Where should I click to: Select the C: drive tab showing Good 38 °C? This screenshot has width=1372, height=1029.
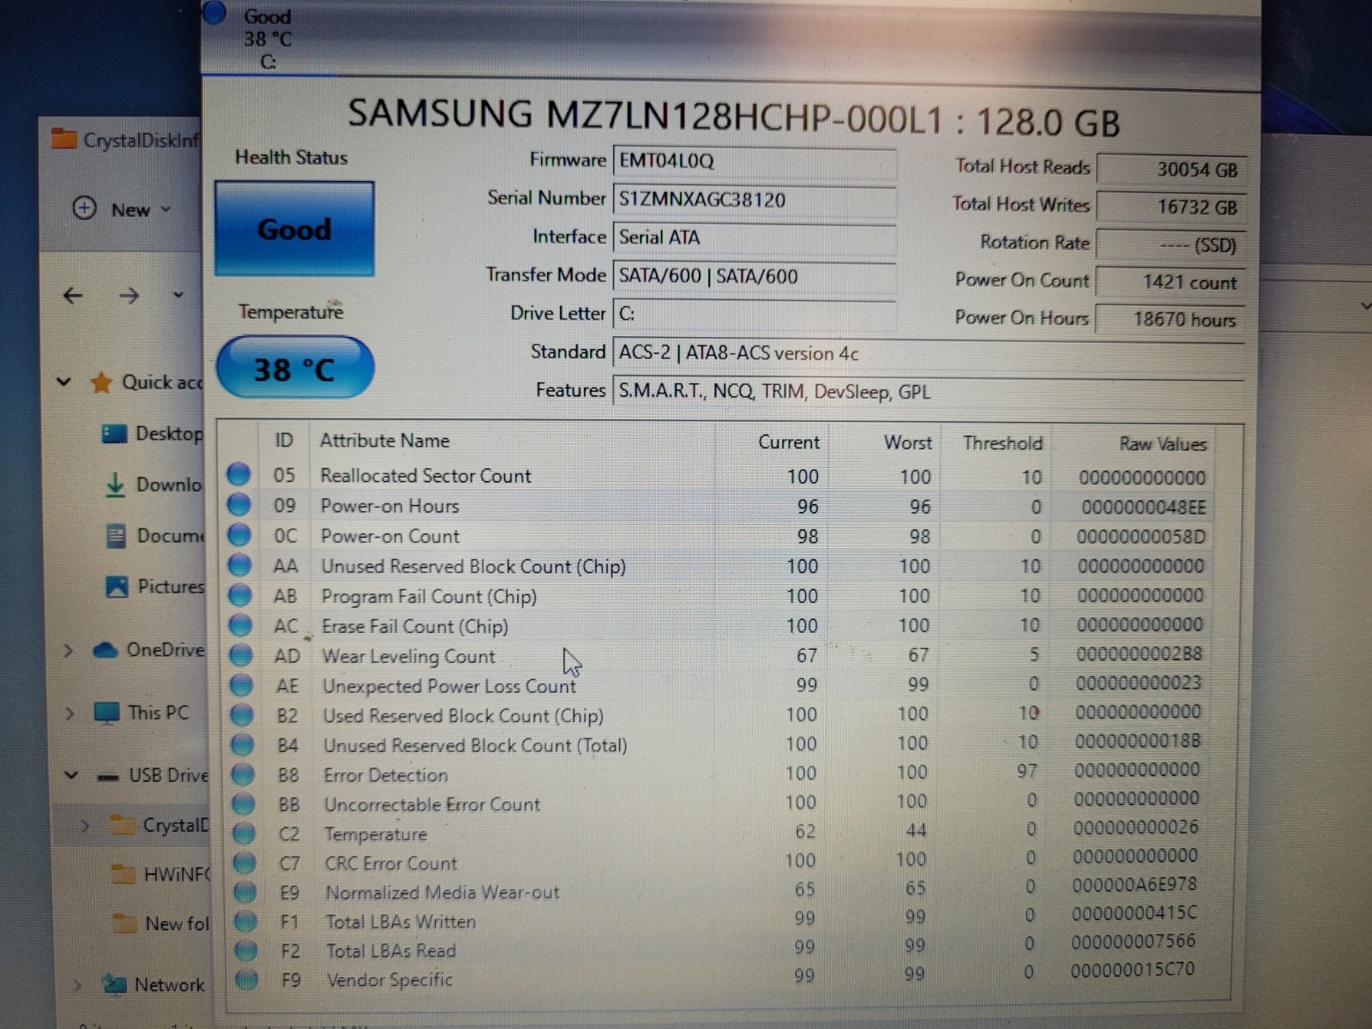tap(268, 38)
